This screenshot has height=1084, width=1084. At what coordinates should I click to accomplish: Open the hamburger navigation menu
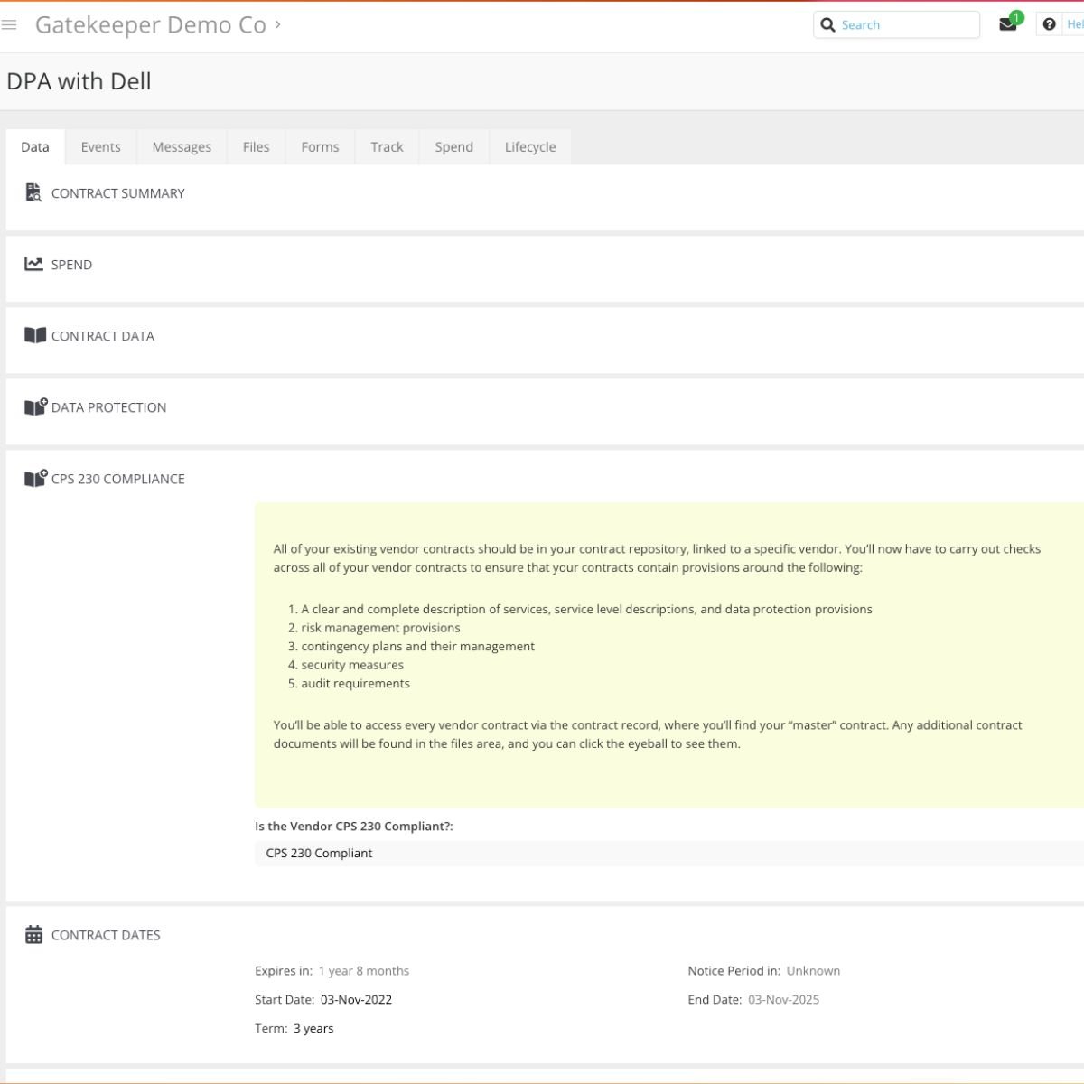point(9,24)
